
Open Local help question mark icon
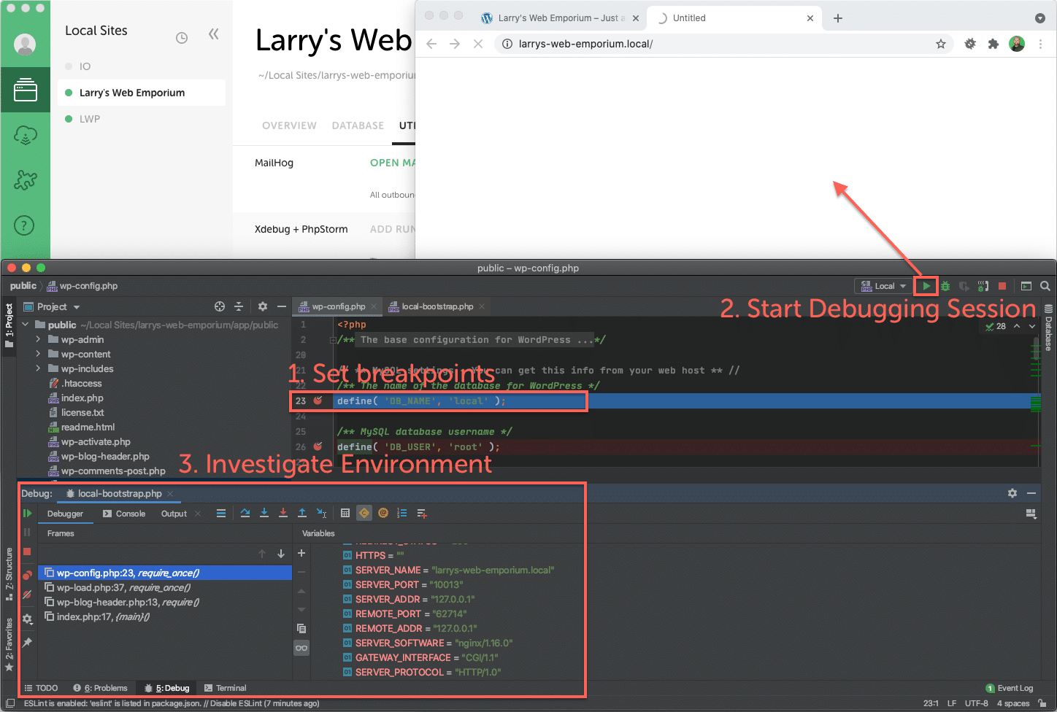25,225
